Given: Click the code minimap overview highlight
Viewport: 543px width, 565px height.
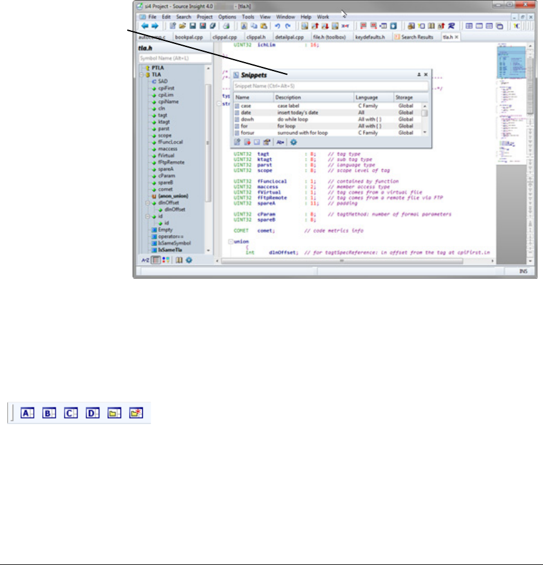Looking at the screenshot, I should pos(511,62).
